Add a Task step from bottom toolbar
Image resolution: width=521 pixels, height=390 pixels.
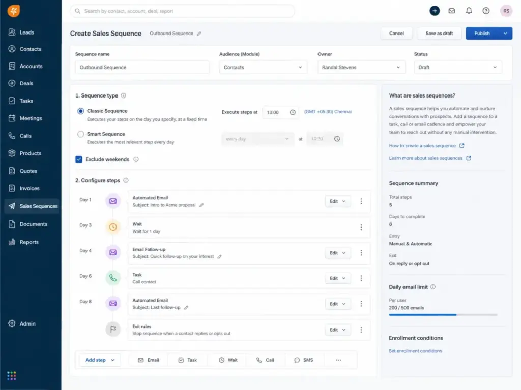point(188,360)
